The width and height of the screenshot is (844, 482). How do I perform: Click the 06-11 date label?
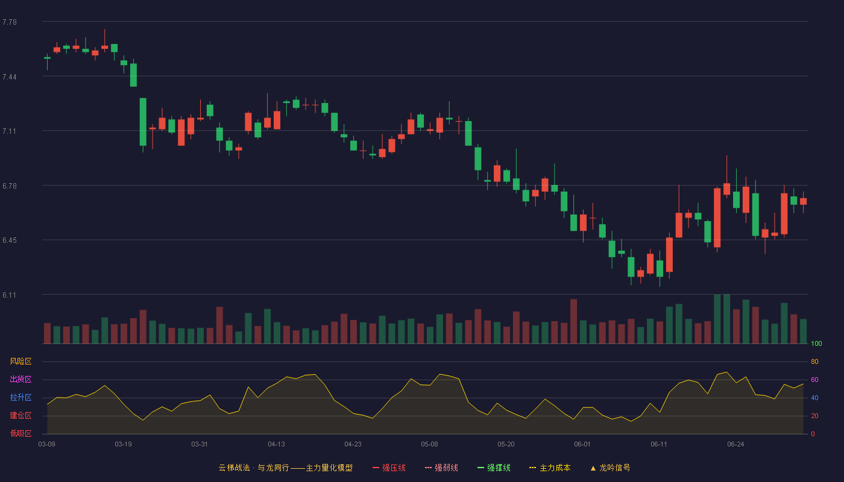tap(659, 444)
